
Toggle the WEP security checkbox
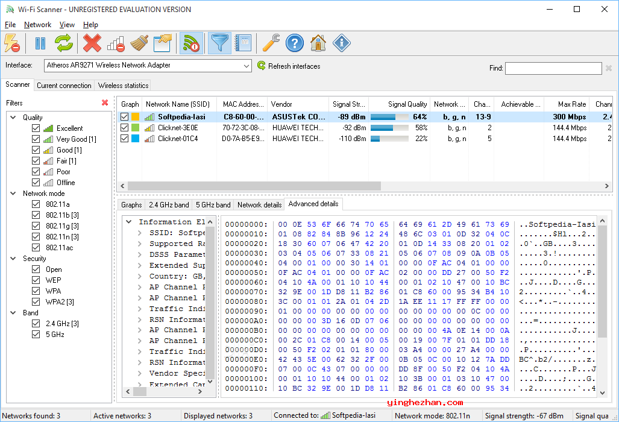(x=36, y=280)
